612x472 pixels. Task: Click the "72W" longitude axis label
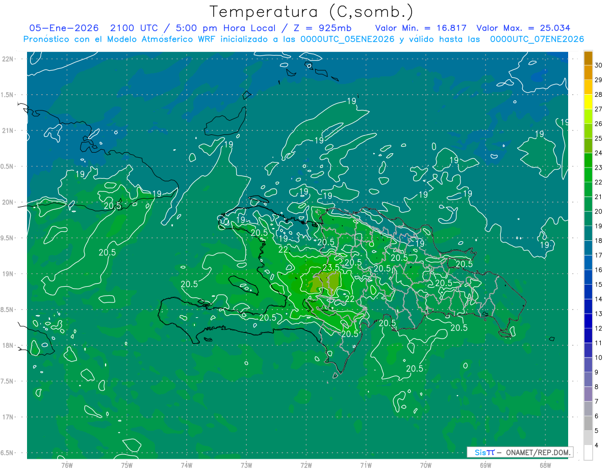[306, 465]
